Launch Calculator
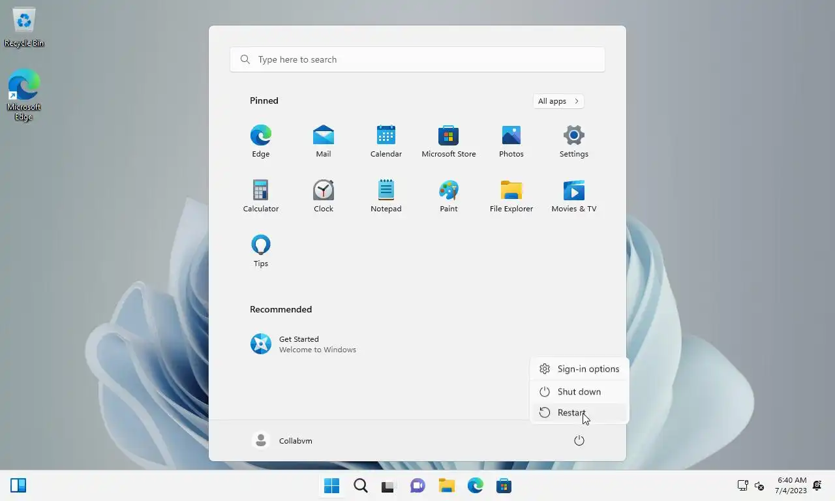This screenshot has width=835, height=501. point(261,196)
